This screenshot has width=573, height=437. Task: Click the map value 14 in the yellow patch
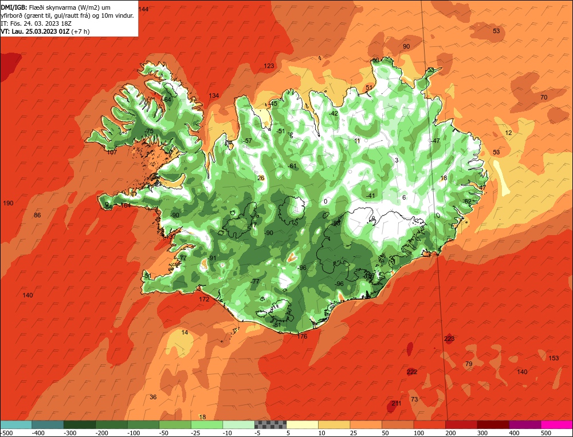pyautogui.click(x=185, y=333)
